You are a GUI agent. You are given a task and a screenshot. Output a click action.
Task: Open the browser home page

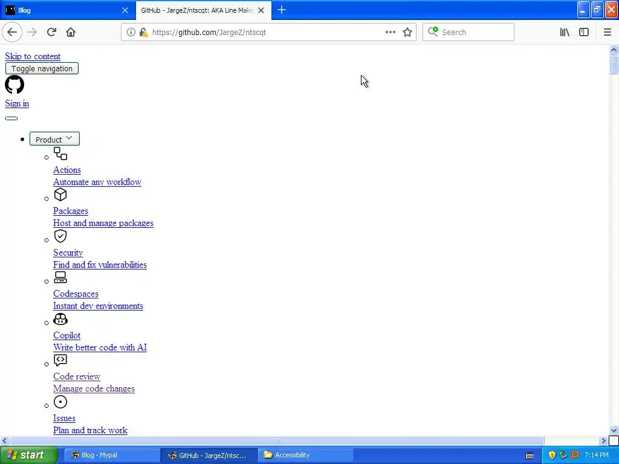click(71, 33)
